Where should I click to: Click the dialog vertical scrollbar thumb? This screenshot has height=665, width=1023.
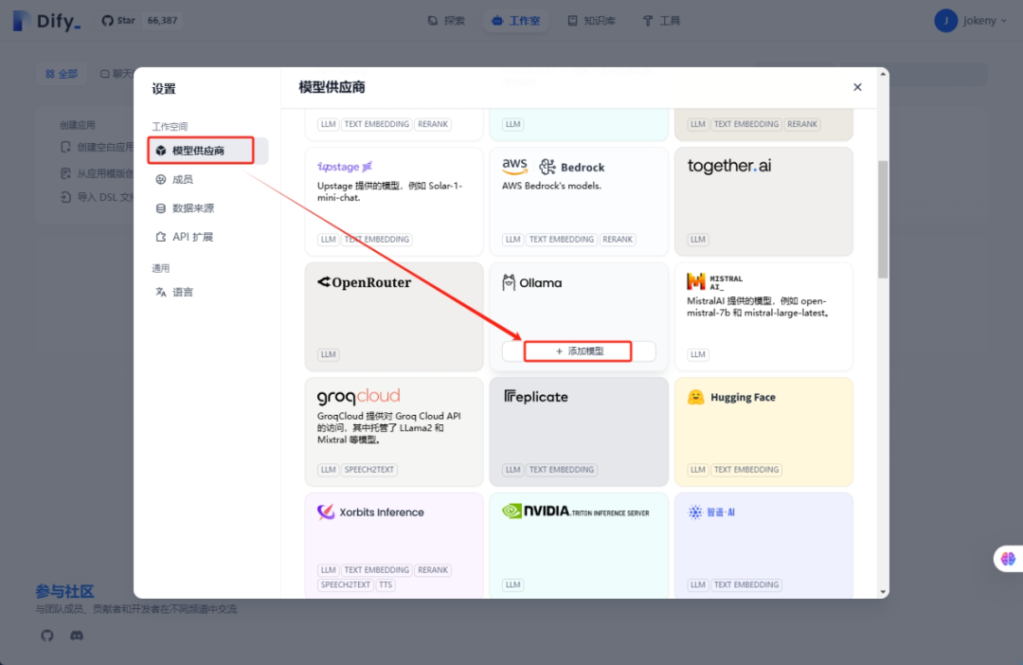point(883,219)
